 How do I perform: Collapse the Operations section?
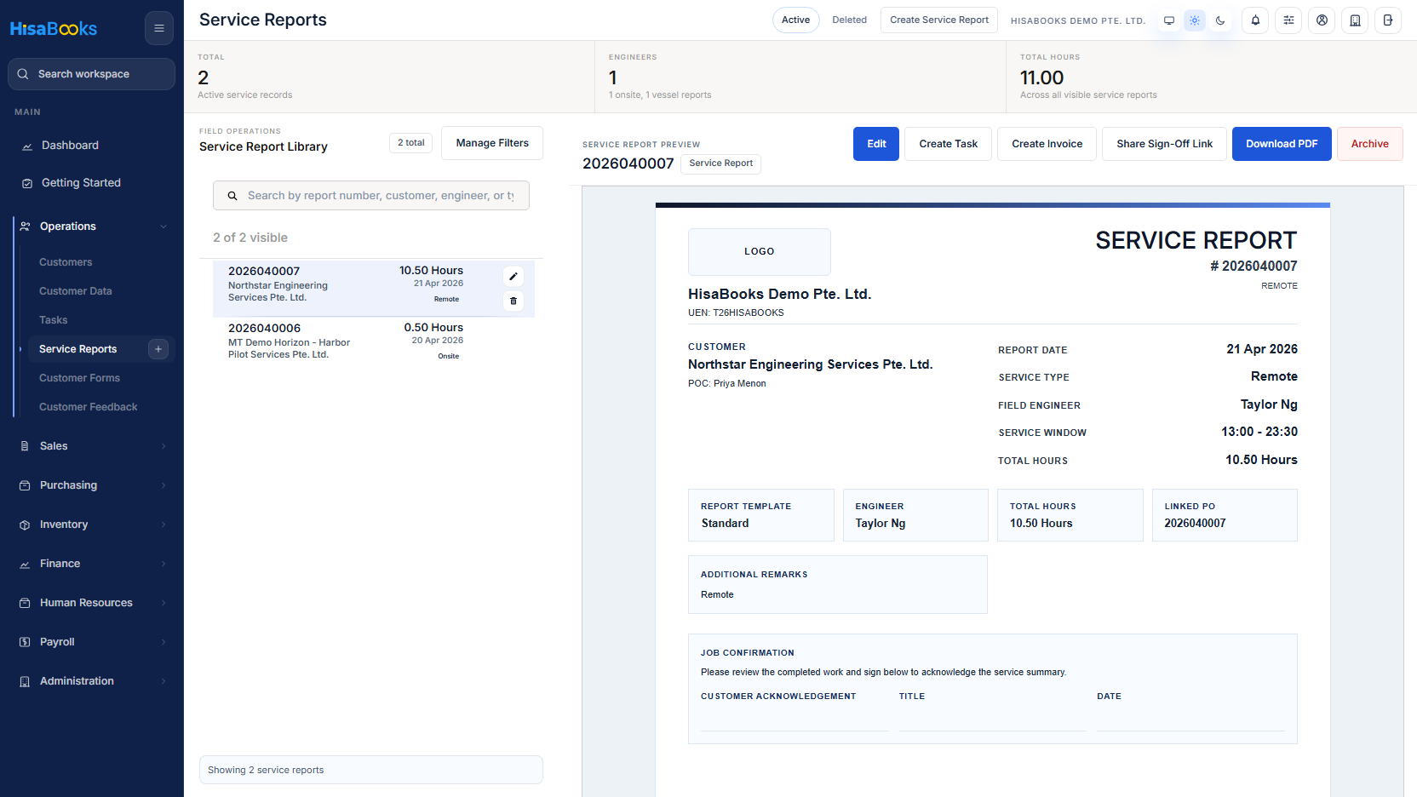point(163,226)
